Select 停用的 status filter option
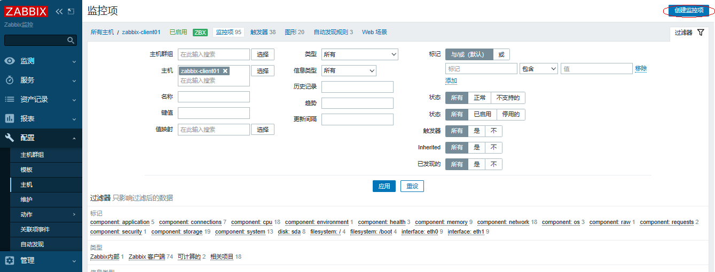This screenshot has width=715, height=272. coord(510,114)
